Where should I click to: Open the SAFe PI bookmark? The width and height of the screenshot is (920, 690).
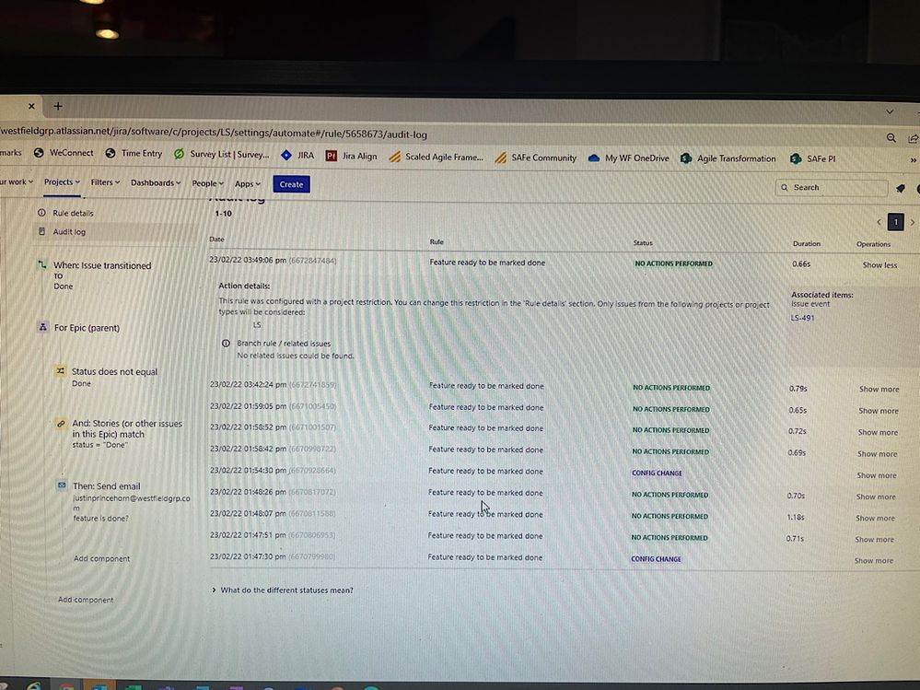(x=812, y=158)
